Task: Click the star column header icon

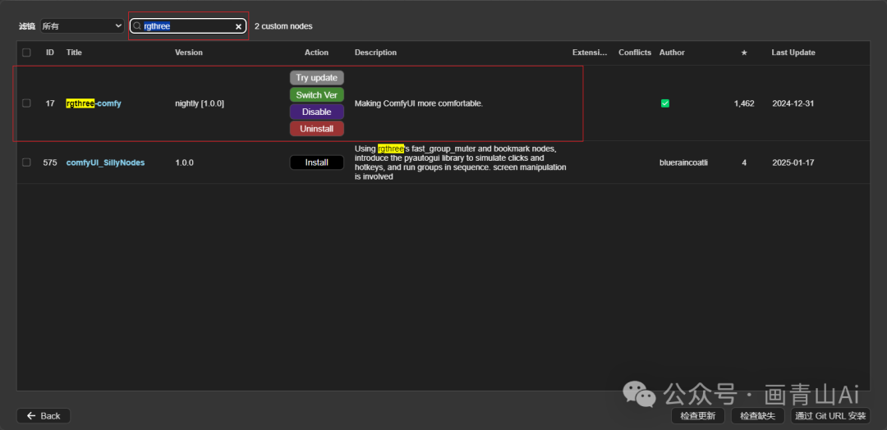Action: (x=744, y=53)
